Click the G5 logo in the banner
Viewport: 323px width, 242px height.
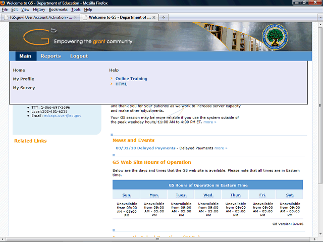tap(39, 36)
